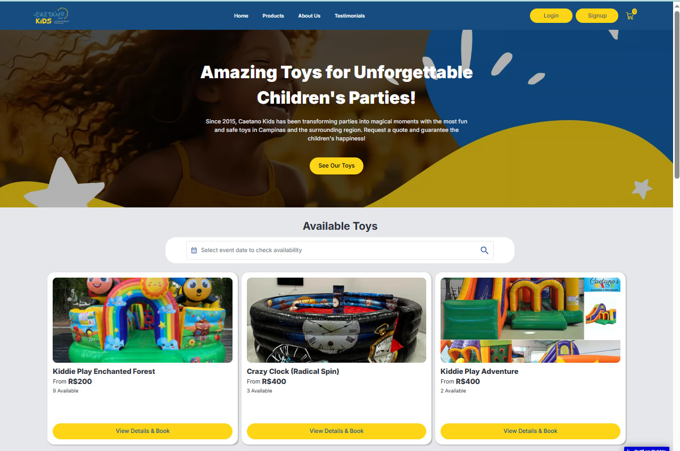Click the Signup button
Screen dimensions: 680x451
point(597,16)
